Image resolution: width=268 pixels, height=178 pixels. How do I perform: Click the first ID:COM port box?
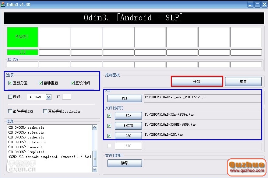(x=23, y=65)
